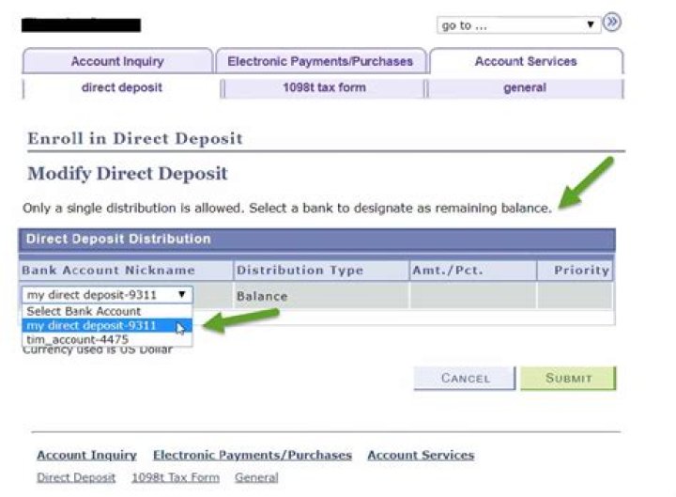The image size is (676, 497).
Task: Select the Account Services tab
Action: 526,62
